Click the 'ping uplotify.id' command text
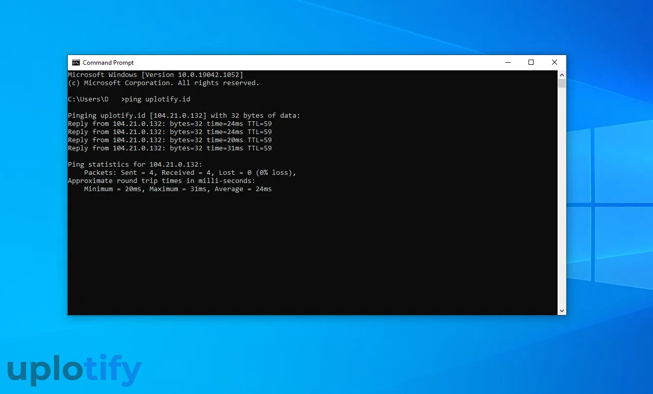653x394 pixels. 158,99
